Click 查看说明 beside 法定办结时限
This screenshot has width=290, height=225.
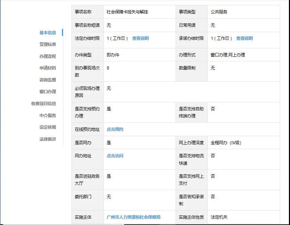click(140, 38)
